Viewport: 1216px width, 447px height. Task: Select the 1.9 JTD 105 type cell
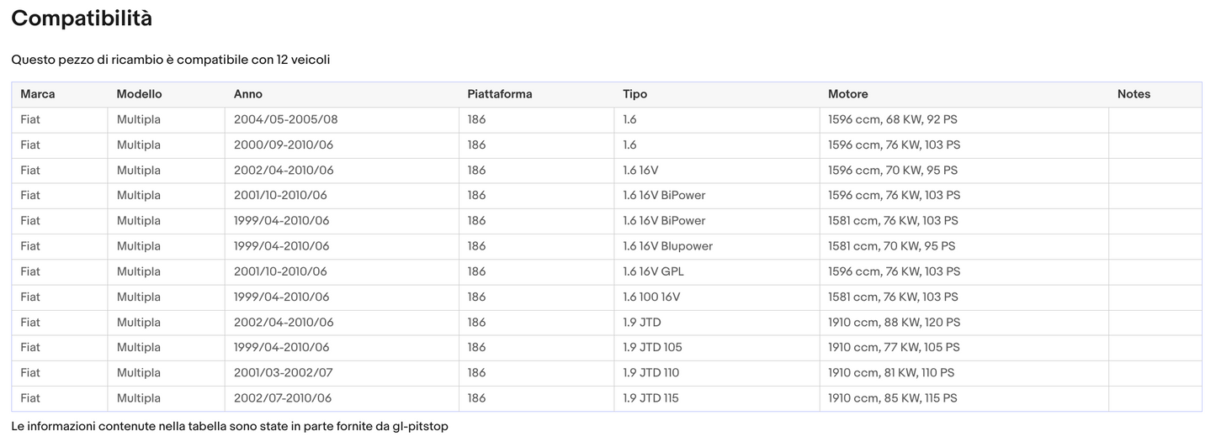[x=651, y=347]
